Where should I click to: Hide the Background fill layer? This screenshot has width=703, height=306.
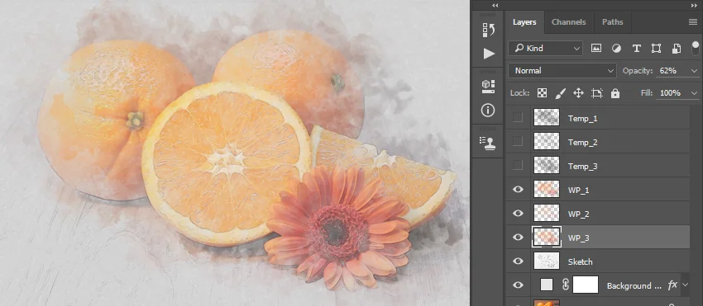pos(518,285)
